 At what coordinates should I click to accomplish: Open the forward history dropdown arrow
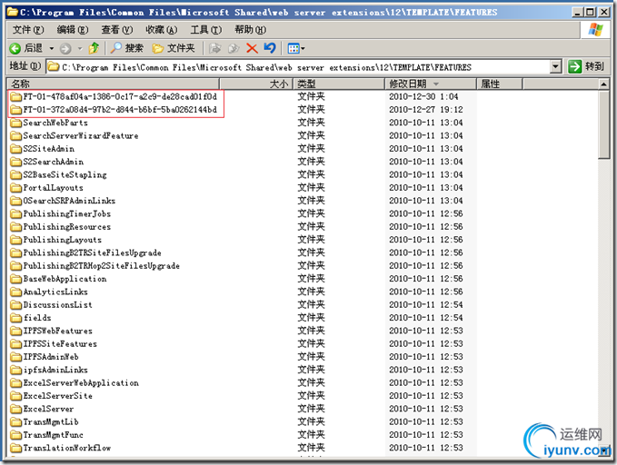tap(80, 48)
